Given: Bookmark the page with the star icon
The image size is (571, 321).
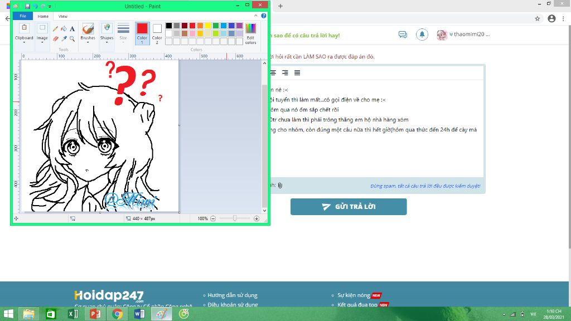Looking at the screenshot, I should tap(537, 18).
